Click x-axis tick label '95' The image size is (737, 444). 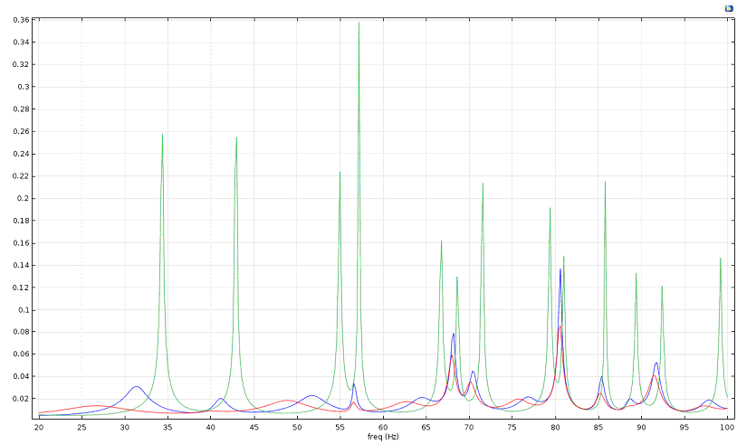tap(684, 427)
